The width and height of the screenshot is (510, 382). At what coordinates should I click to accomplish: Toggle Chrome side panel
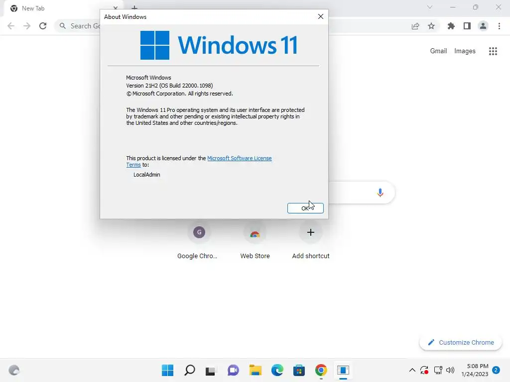[467, 26]
